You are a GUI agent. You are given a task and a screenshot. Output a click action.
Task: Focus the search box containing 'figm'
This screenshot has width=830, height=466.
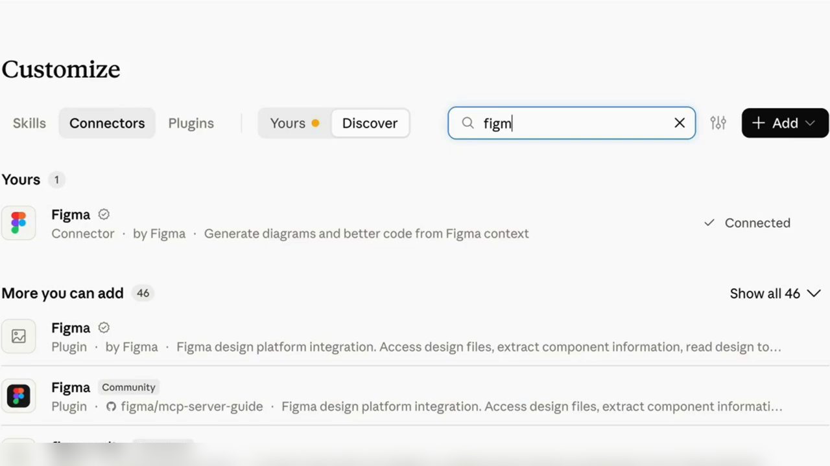pyautogui.click(x=571, y=123)
